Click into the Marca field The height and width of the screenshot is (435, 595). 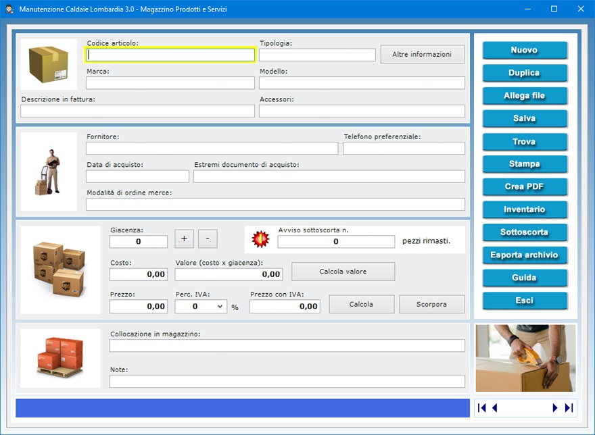[x=170, y=82]
